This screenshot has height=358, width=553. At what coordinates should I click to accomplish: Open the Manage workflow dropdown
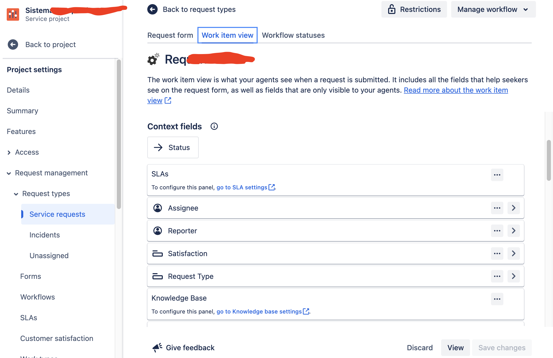pos(493,9)
